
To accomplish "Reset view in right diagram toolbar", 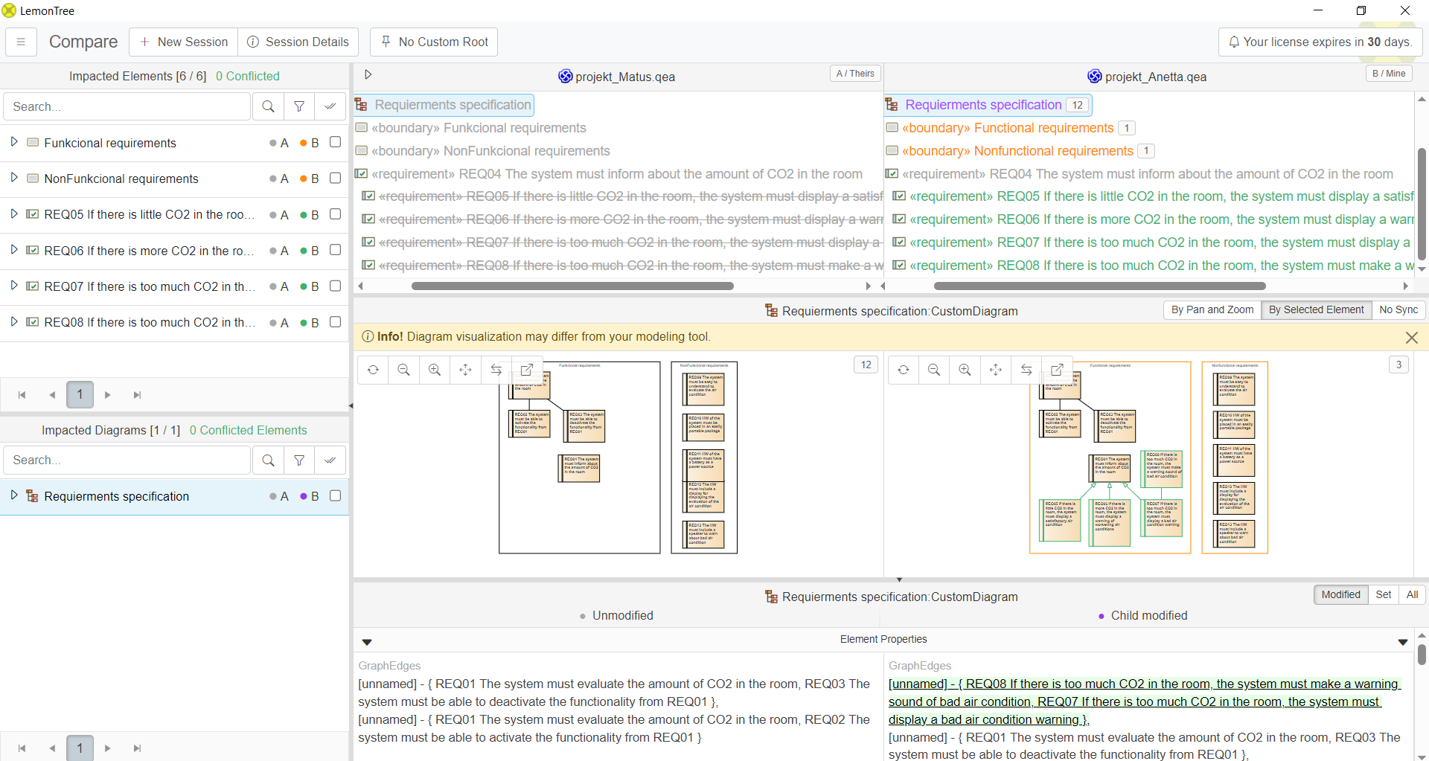I will coord(904,370).
